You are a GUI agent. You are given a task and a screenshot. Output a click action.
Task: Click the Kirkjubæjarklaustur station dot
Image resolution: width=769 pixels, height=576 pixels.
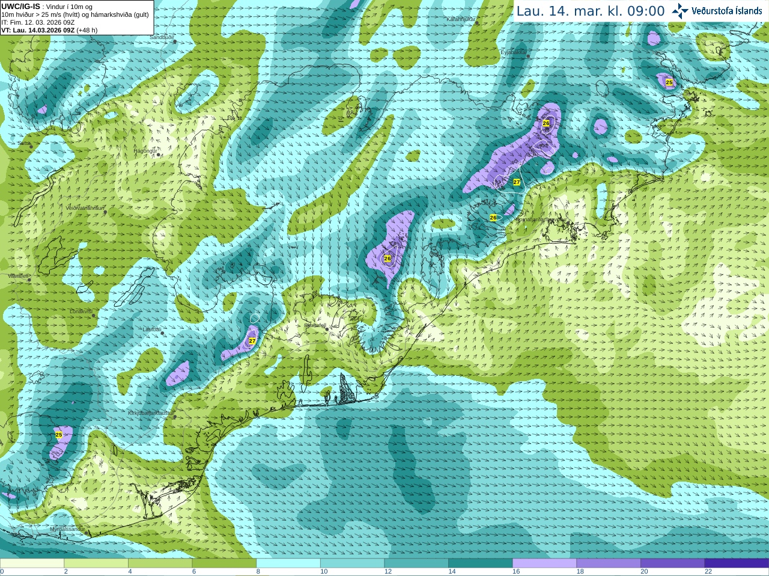(175, 417)
